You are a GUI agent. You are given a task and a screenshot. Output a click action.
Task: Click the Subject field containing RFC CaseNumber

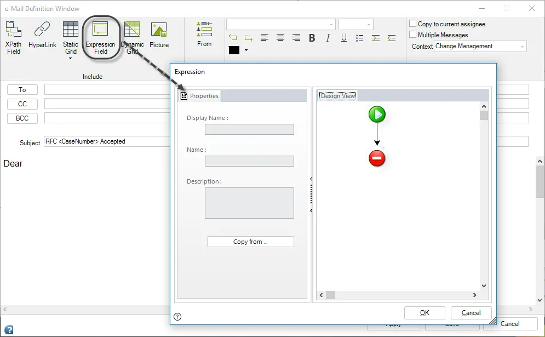click(107, 141)
